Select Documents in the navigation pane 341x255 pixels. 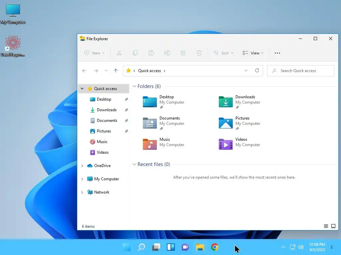tap(107, 121)
